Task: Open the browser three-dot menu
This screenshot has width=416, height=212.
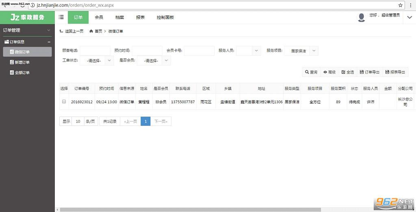Action: pyautogui.click(x=411, y=5)
